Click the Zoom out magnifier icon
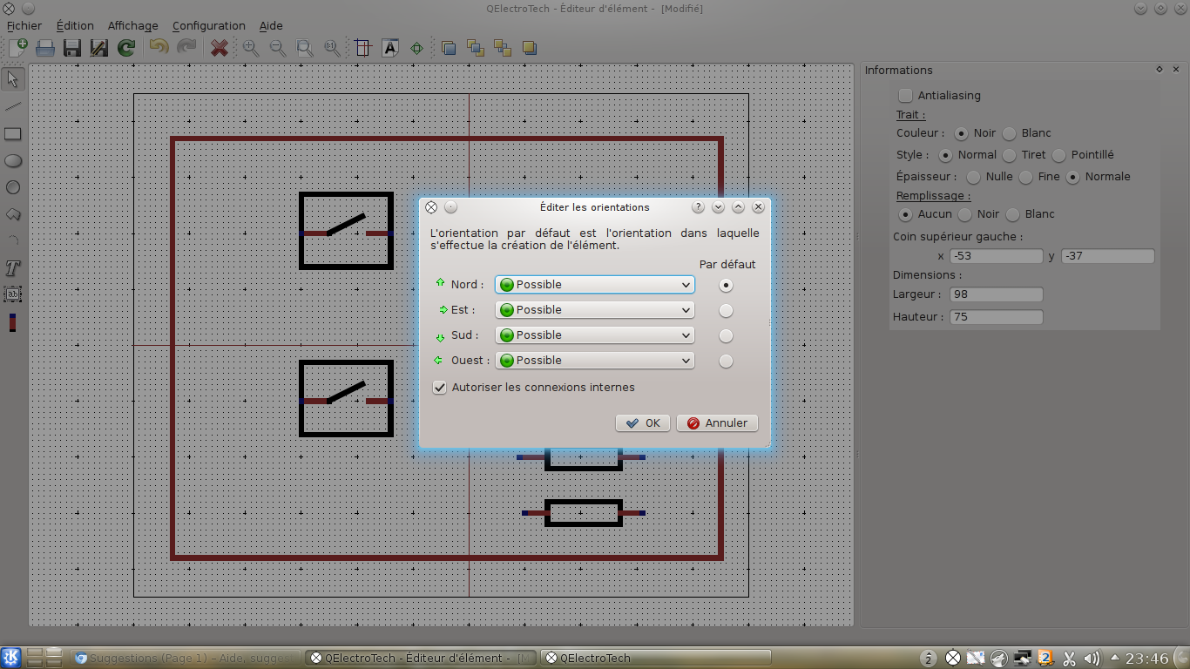1190x669 pixels. click(x=278, y=48)
